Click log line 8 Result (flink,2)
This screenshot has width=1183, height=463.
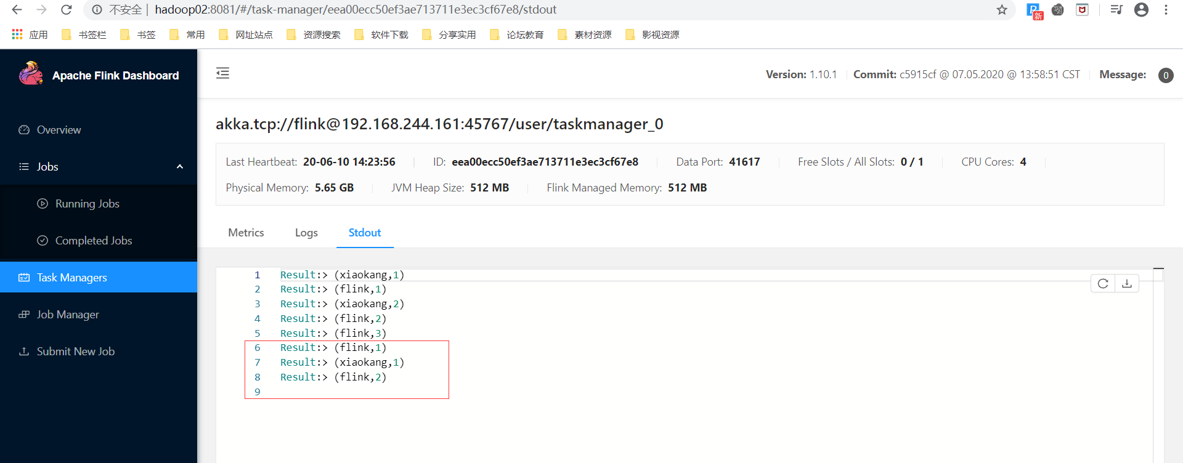tap(333, 377)
